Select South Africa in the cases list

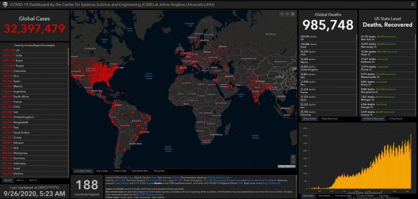tap(34, 97)
